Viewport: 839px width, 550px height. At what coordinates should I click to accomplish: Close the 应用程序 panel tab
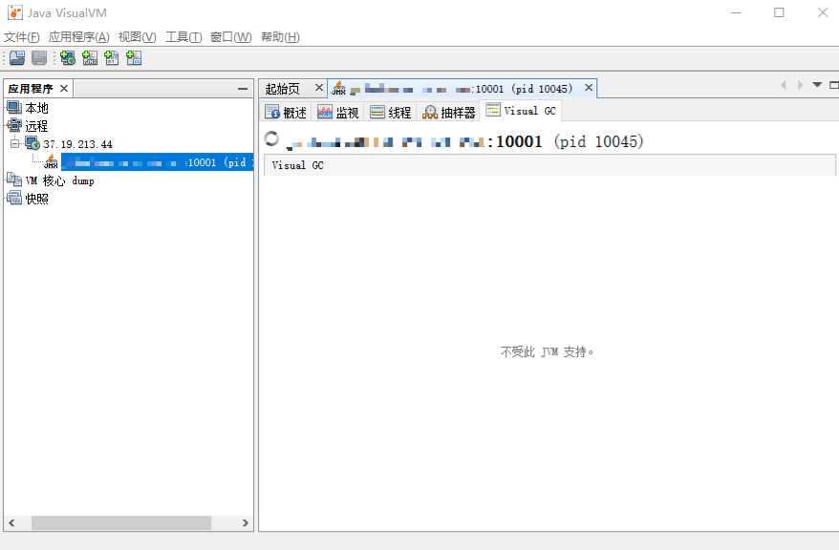[64, 88]
